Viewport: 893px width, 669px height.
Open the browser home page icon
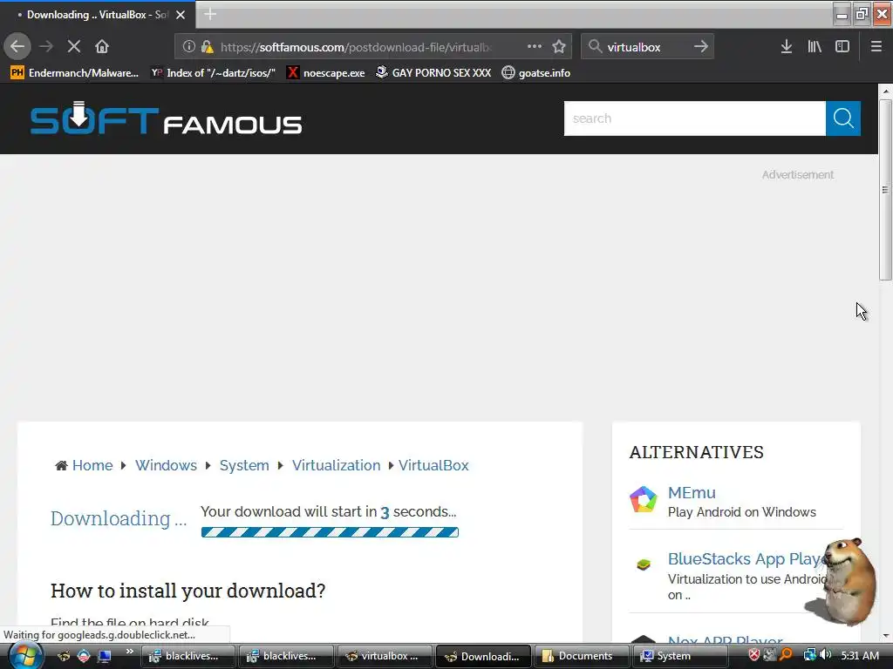tap(102, 47)
